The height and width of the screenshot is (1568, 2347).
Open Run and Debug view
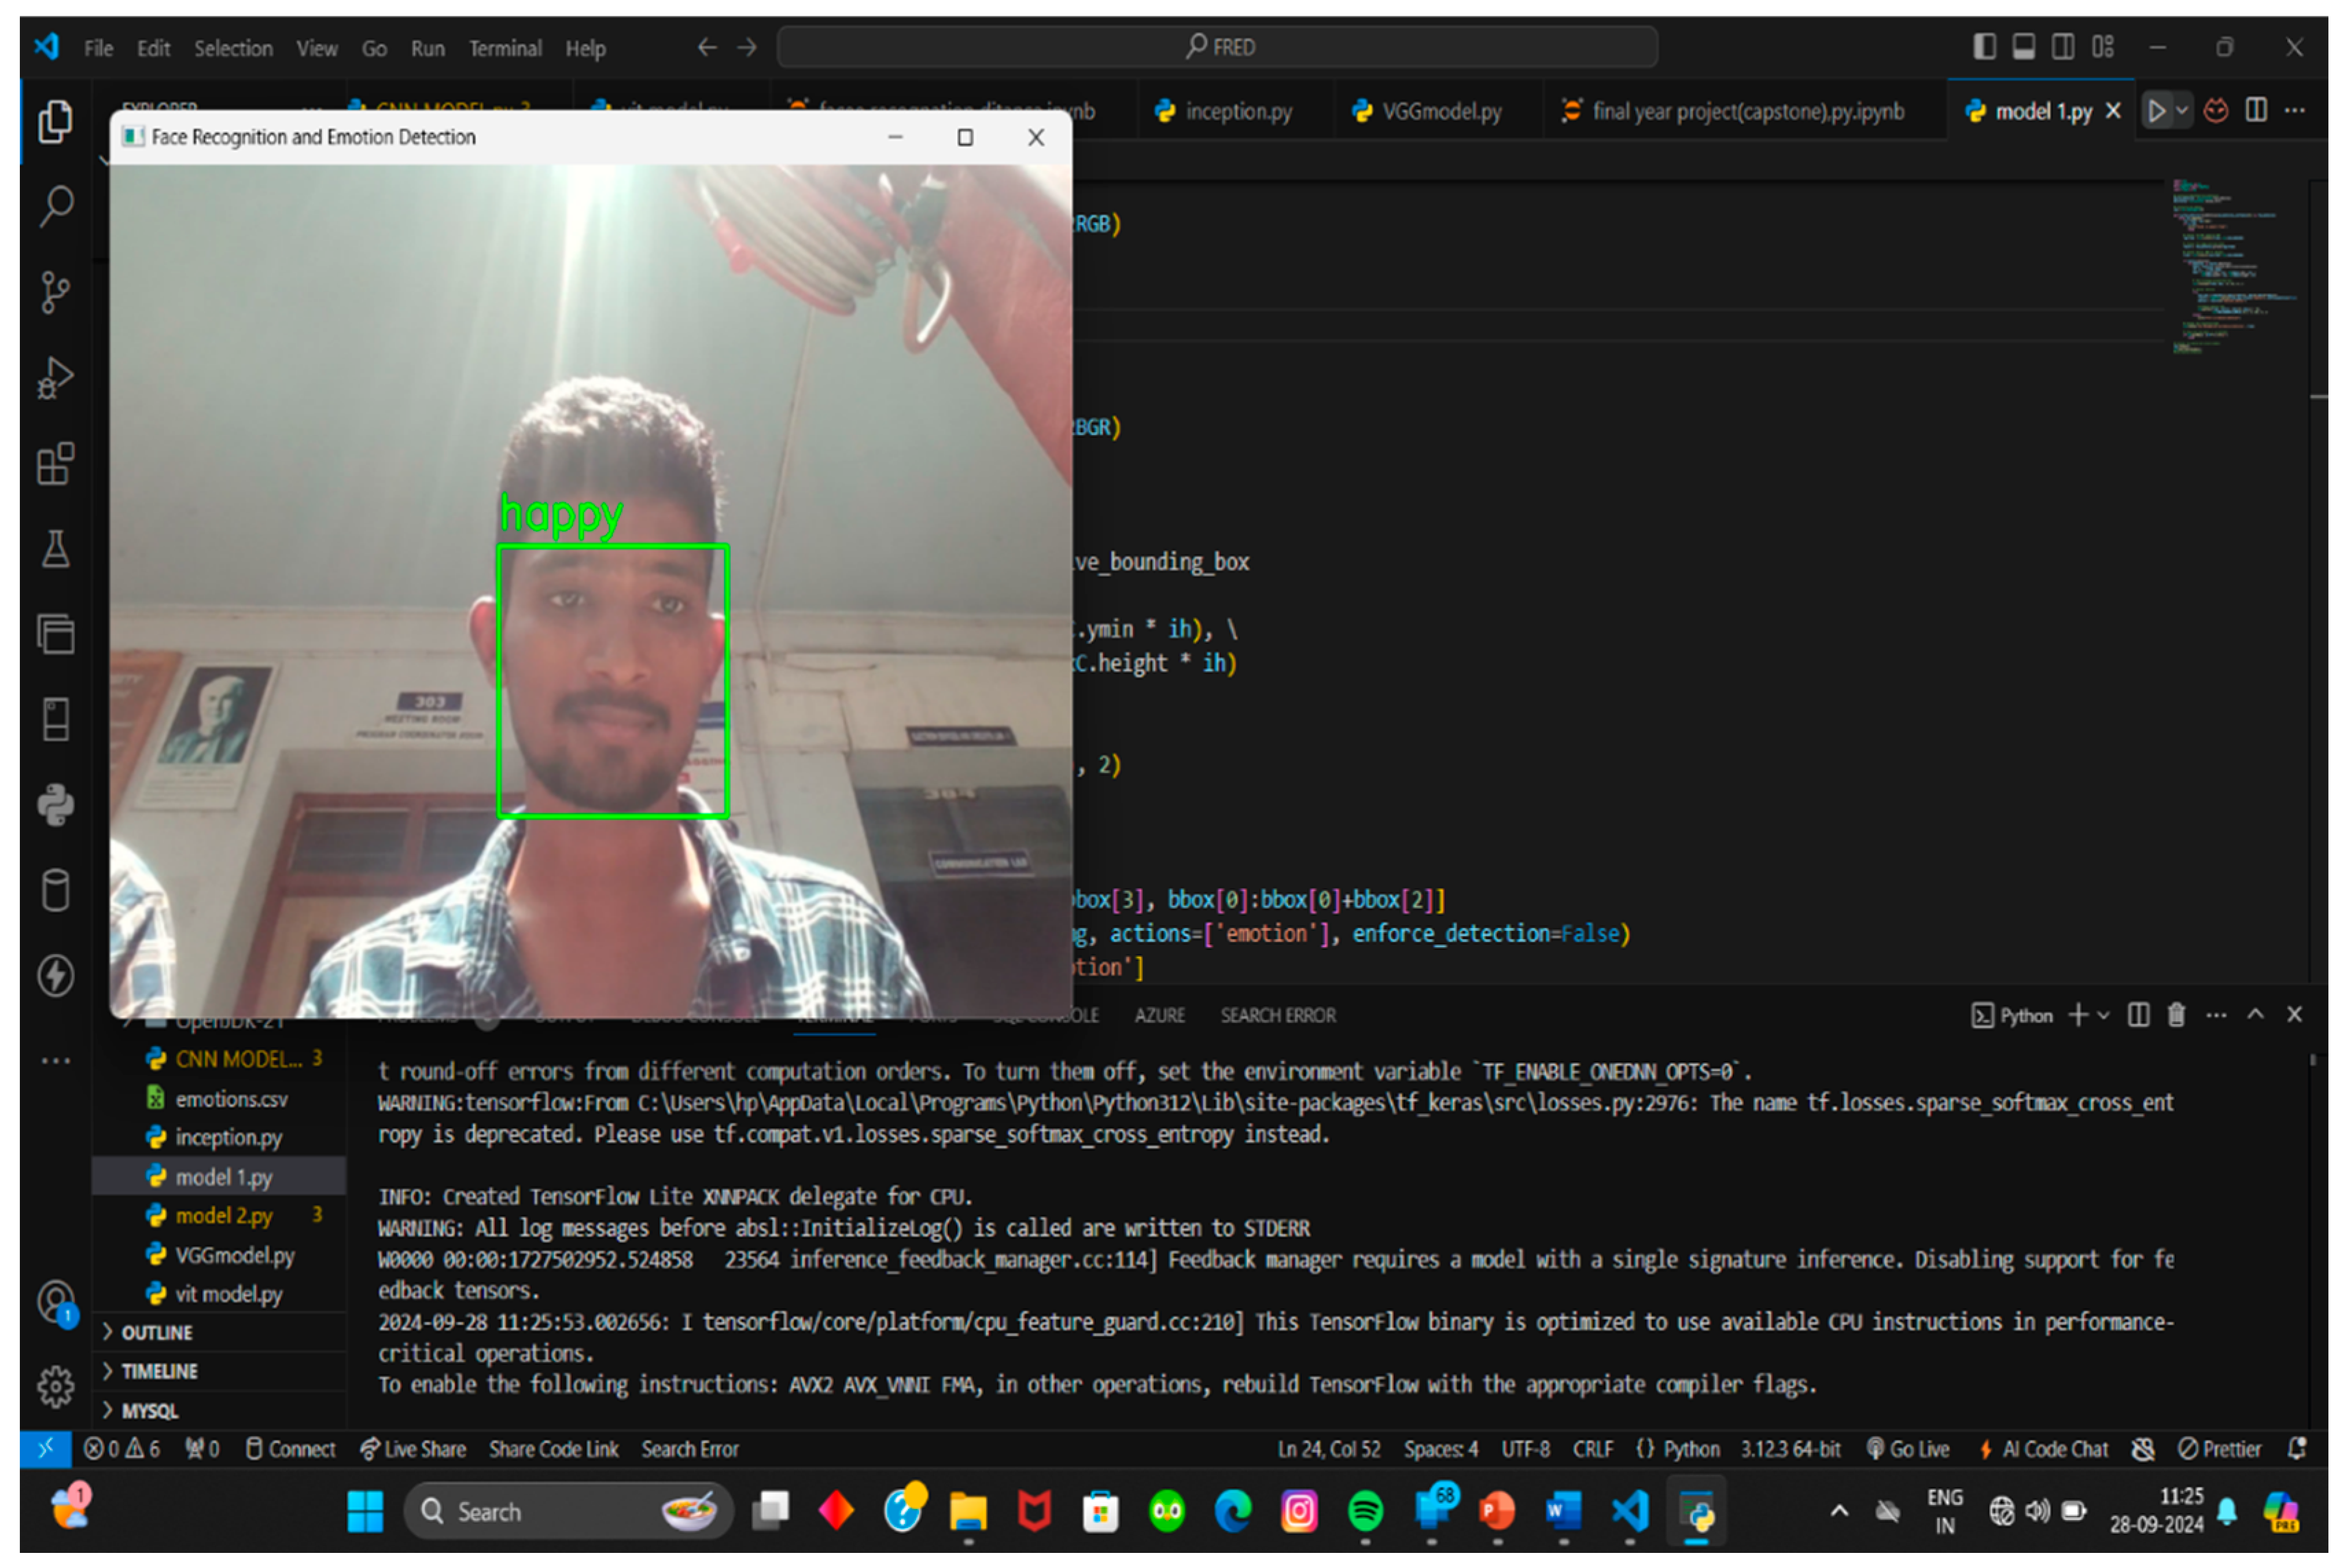(56, 379)
